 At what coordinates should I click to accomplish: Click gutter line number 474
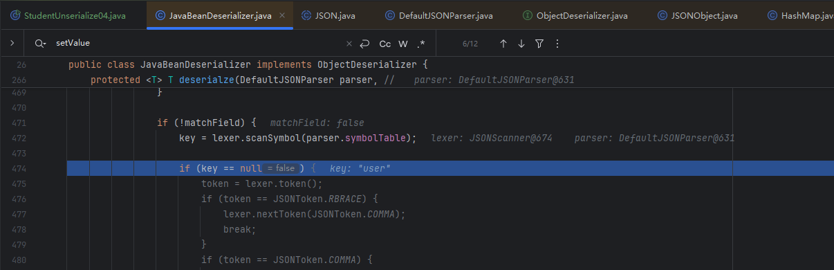pyautogui.click(x=19, y=168)
